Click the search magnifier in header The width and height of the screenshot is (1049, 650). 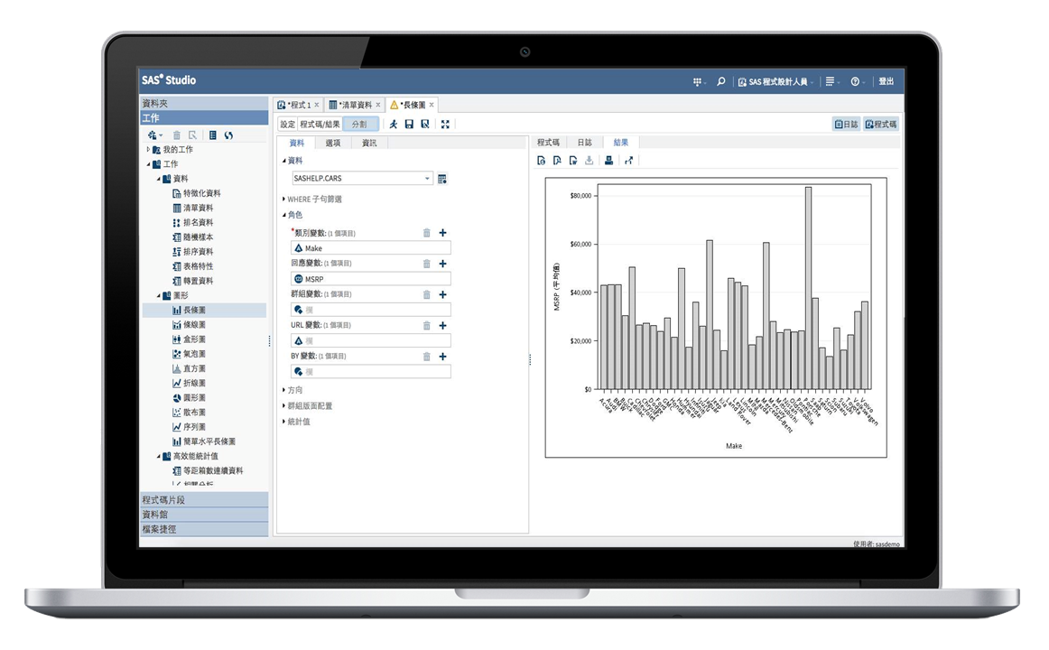[x=720, y=81]
